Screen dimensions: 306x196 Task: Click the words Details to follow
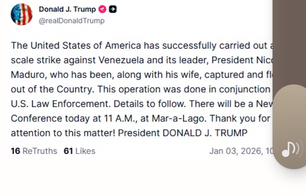(x=149, y=104)
